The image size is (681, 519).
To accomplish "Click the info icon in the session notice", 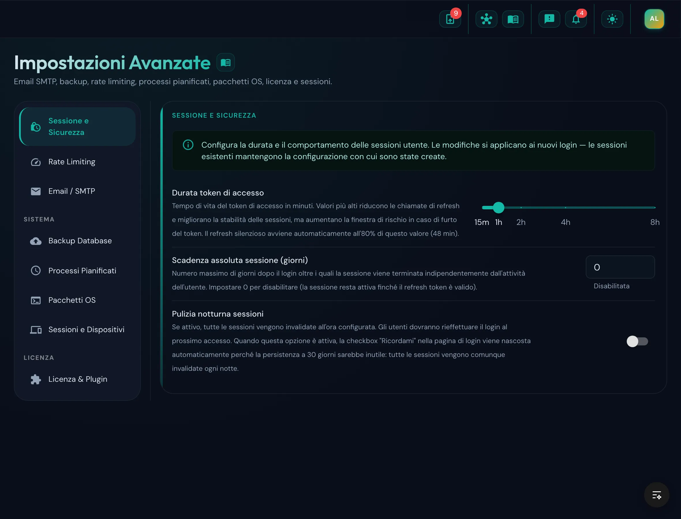I will [188, 145].
